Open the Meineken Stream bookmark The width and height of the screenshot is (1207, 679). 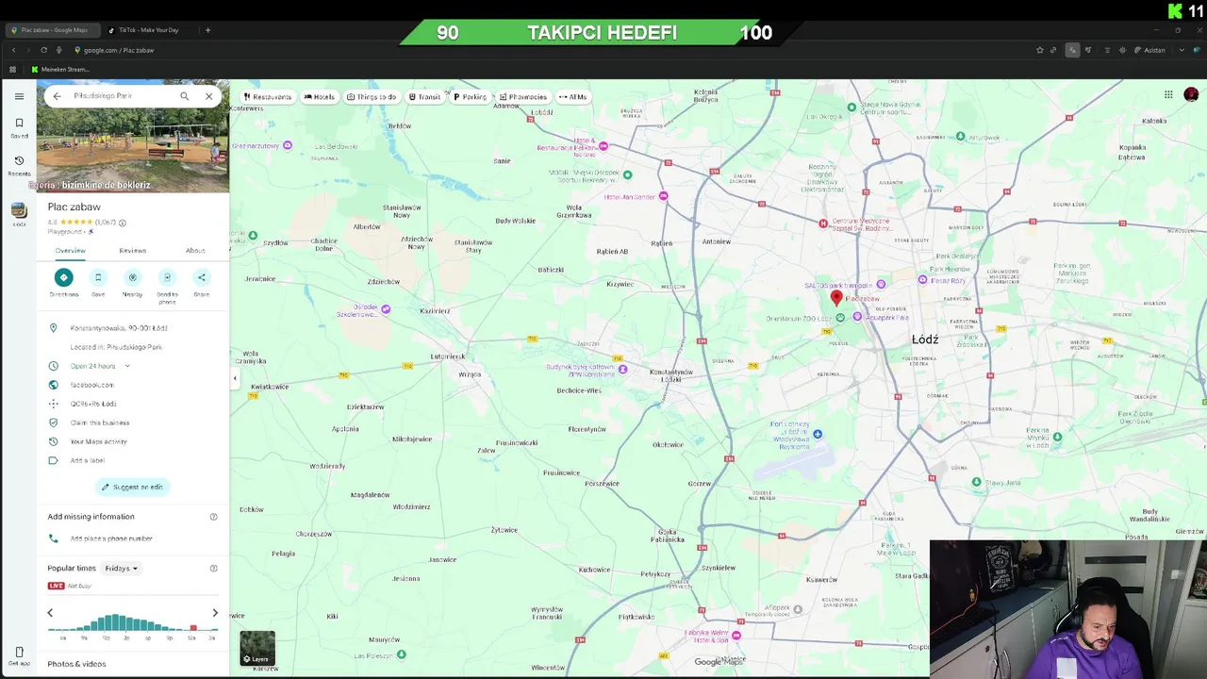pyautogui.click(x=60, y=69)
